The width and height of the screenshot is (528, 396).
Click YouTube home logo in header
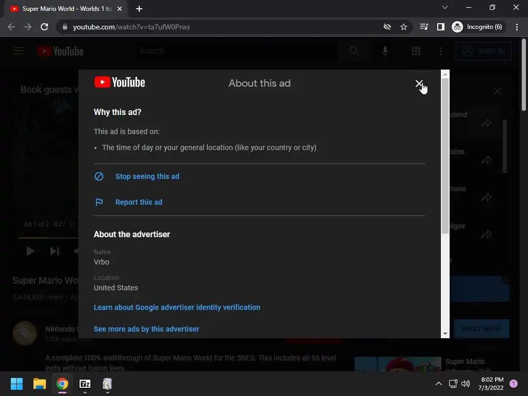tap(60, 51)
